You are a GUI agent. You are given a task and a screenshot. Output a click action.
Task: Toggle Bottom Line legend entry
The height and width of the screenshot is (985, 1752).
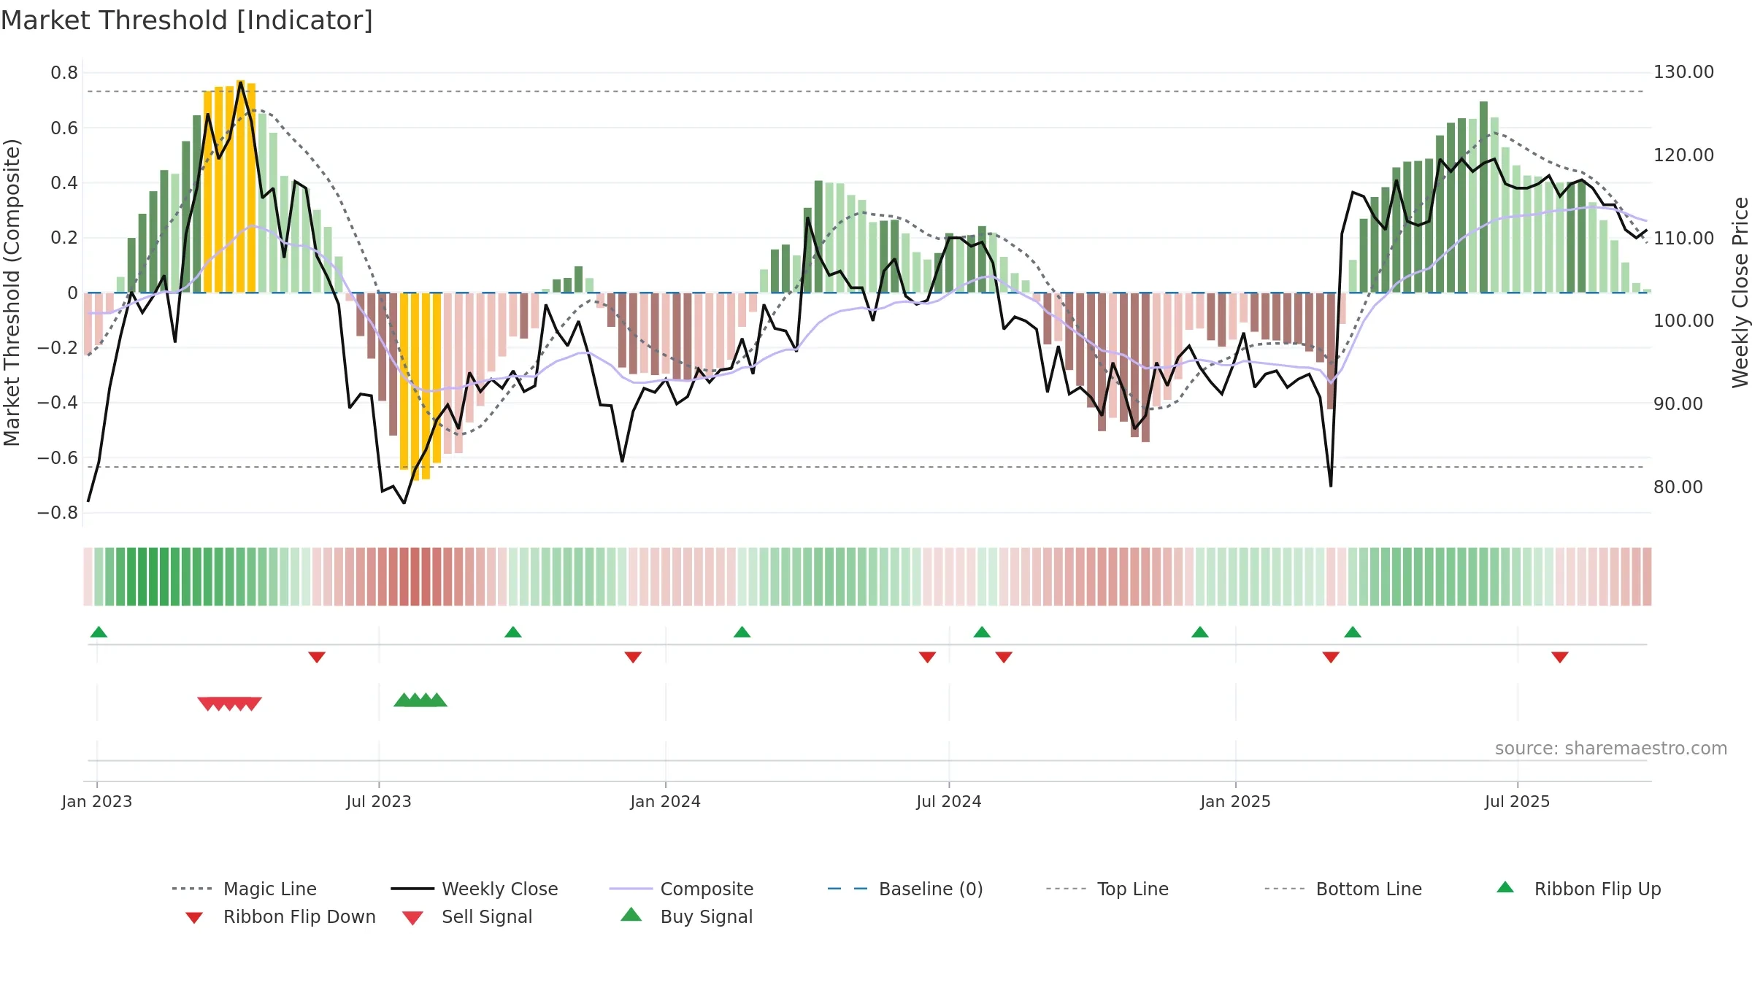(x=1343, y=889)
